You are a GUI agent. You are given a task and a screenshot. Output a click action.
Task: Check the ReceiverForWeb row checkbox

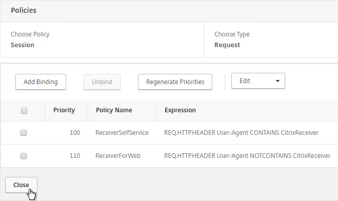coord(24,156)
